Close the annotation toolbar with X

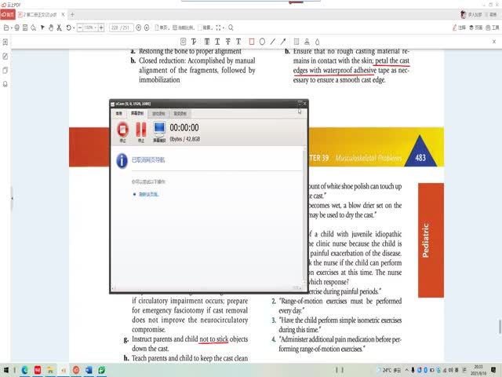tap(494, 42)
